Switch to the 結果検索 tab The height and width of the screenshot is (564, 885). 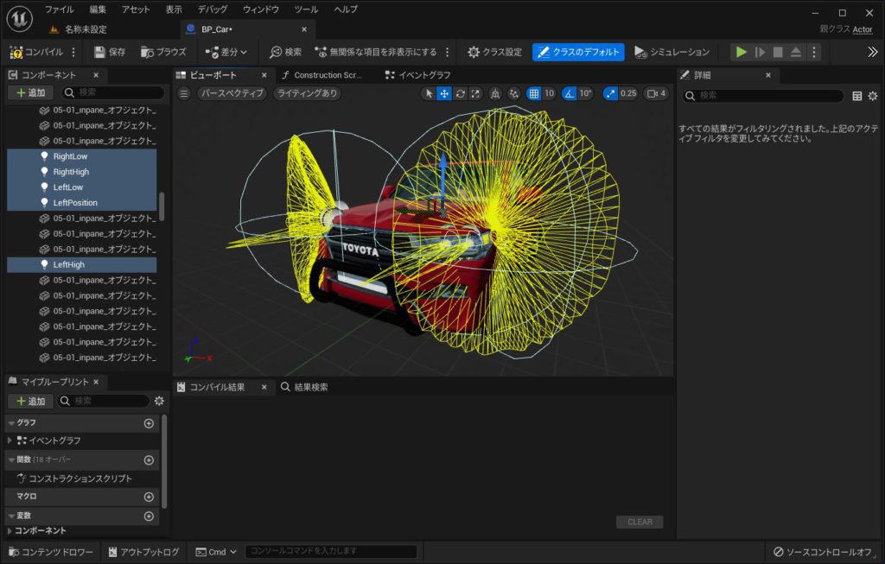click(305, 388)
